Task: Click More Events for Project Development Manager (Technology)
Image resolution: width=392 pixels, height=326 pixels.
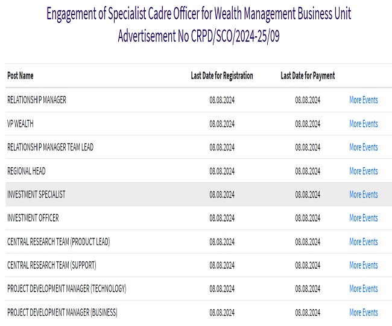Action: pos(363,289)
